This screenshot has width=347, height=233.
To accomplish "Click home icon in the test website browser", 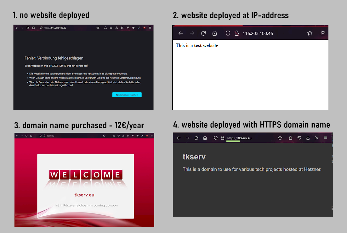I will 214,33.
